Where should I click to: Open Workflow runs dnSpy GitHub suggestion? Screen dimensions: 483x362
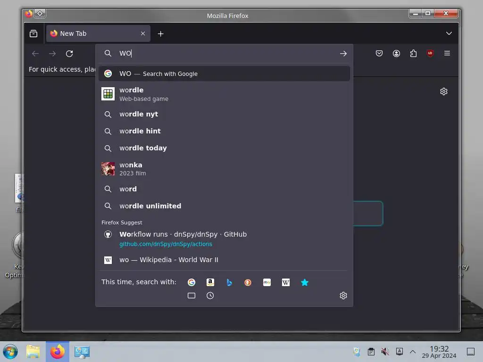pos(224,239)
